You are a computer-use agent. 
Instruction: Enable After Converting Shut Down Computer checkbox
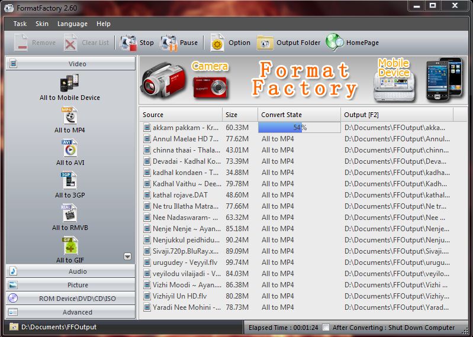[326, 328]
